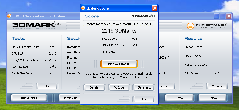
Task: Click the 3DMark06 main window title icon
Action: [10, 16]
